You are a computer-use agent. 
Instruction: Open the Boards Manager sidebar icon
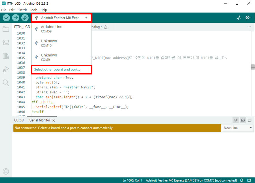tap(6, 43)
